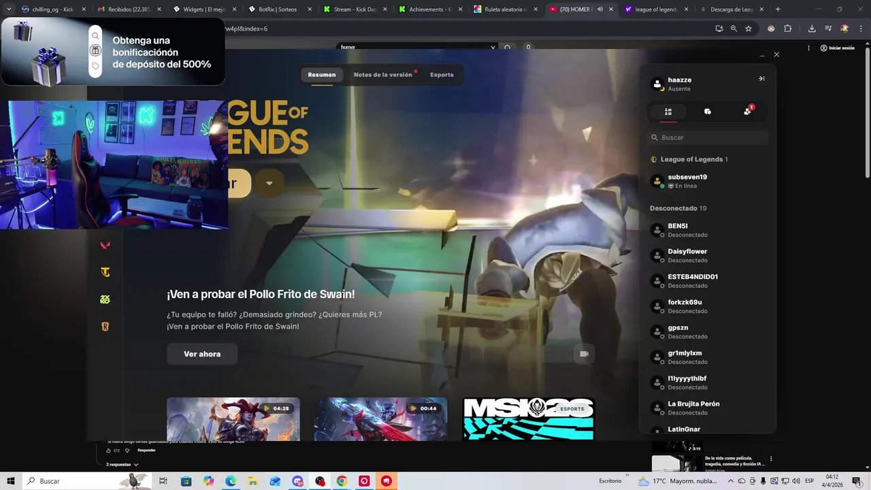The height and width of the screenshot is (490, 871).
Task: Collapse the friends panel with arrow icon
Action: pos(761,78)
